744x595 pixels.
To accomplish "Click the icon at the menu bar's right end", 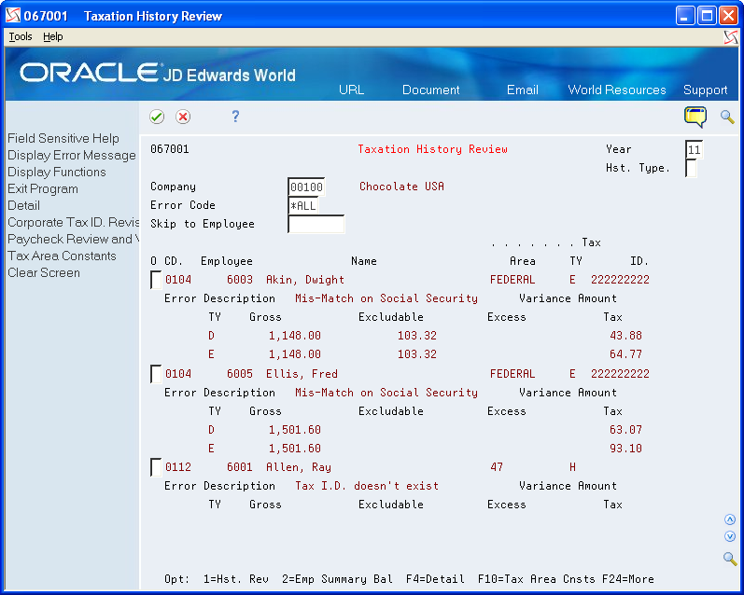I will pyautogui.click(x=731, y=37).
